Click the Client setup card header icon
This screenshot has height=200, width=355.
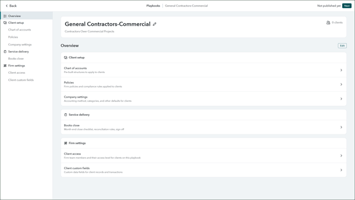click(66, 58)
